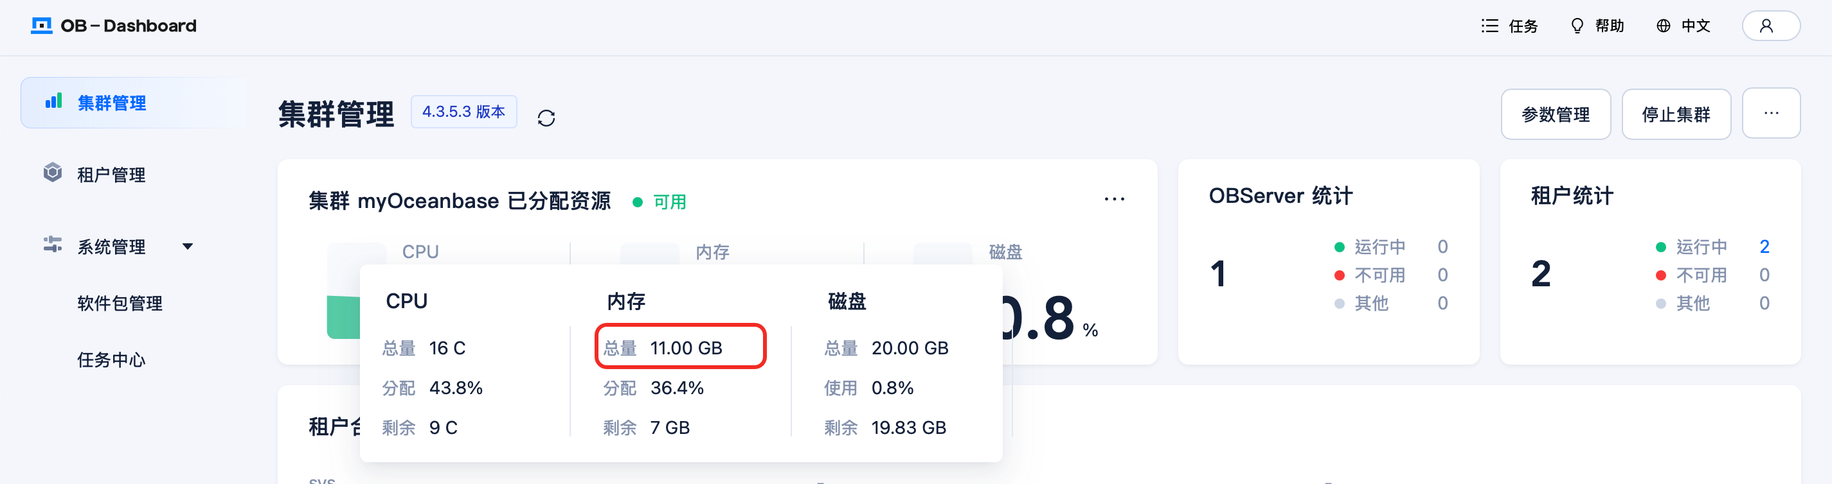The width and height of the screenshot is (1832, 484).
Task: Click the 其他 label in 租户统计
Action: [x=1693, y=303]
